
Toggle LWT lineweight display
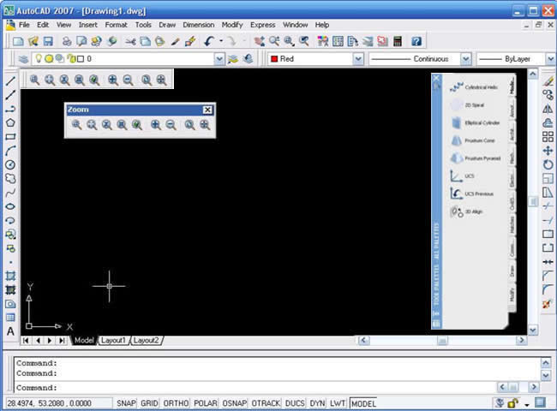(x=338, y=403)
